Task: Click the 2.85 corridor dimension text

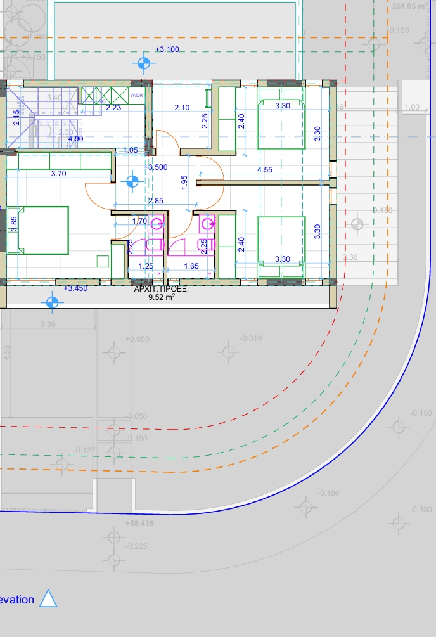Action: pyautogui.click(x=155, y=201)
